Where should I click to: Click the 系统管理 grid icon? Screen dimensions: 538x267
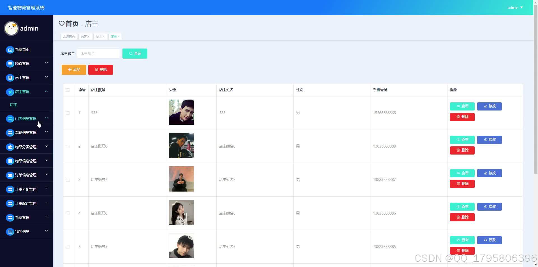tap(10, 218)
